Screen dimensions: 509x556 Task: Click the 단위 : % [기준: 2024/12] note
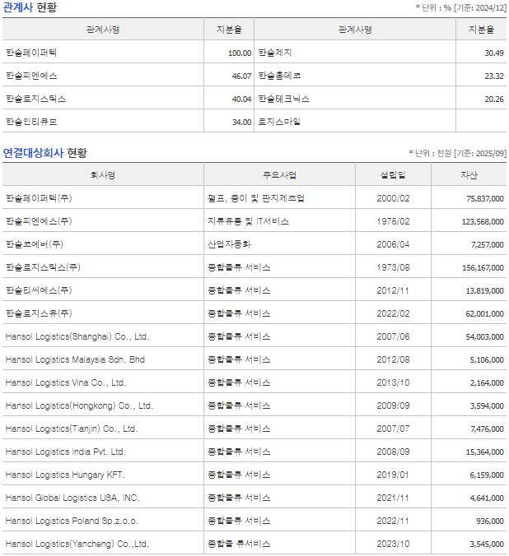coord(461,7)
